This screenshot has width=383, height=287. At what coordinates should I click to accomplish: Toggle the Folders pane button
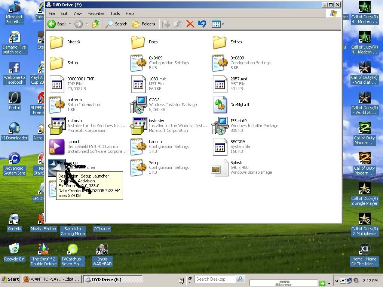(144, 24)
